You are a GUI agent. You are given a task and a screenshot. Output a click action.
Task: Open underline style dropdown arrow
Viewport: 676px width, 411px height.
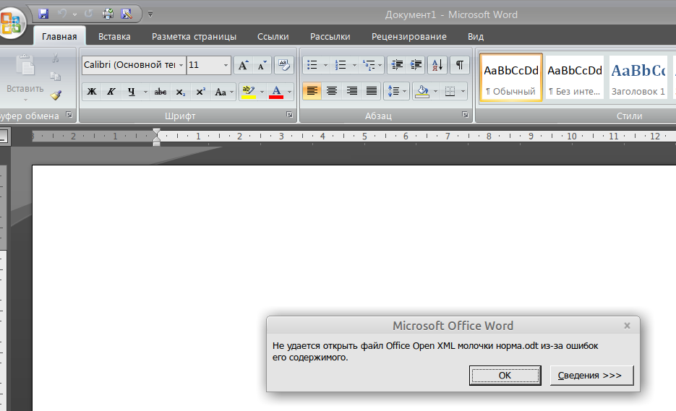[x=145, y=92]
